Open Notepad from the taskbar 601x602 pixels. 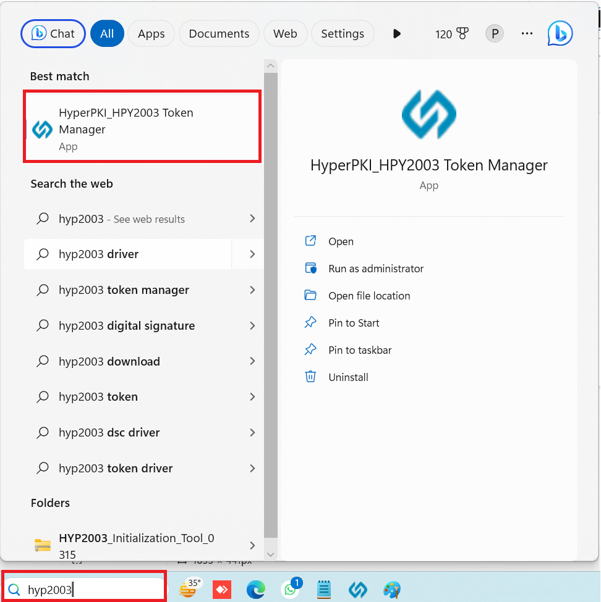(324, 589)
